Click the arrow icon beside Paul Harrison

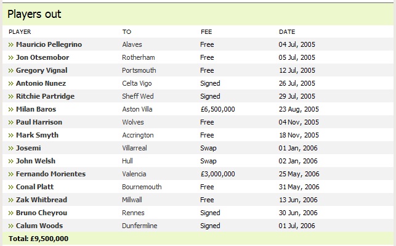[11, 122]
